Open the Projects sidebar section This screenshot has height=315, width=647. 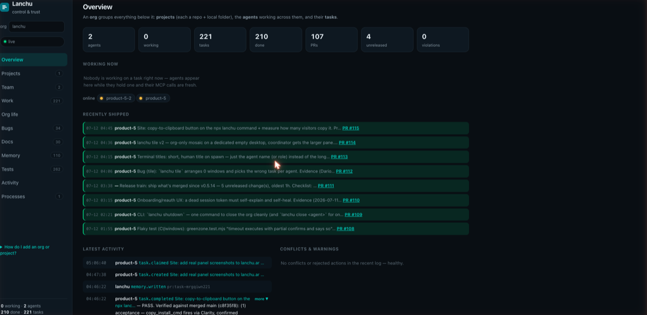coord(33,73)
